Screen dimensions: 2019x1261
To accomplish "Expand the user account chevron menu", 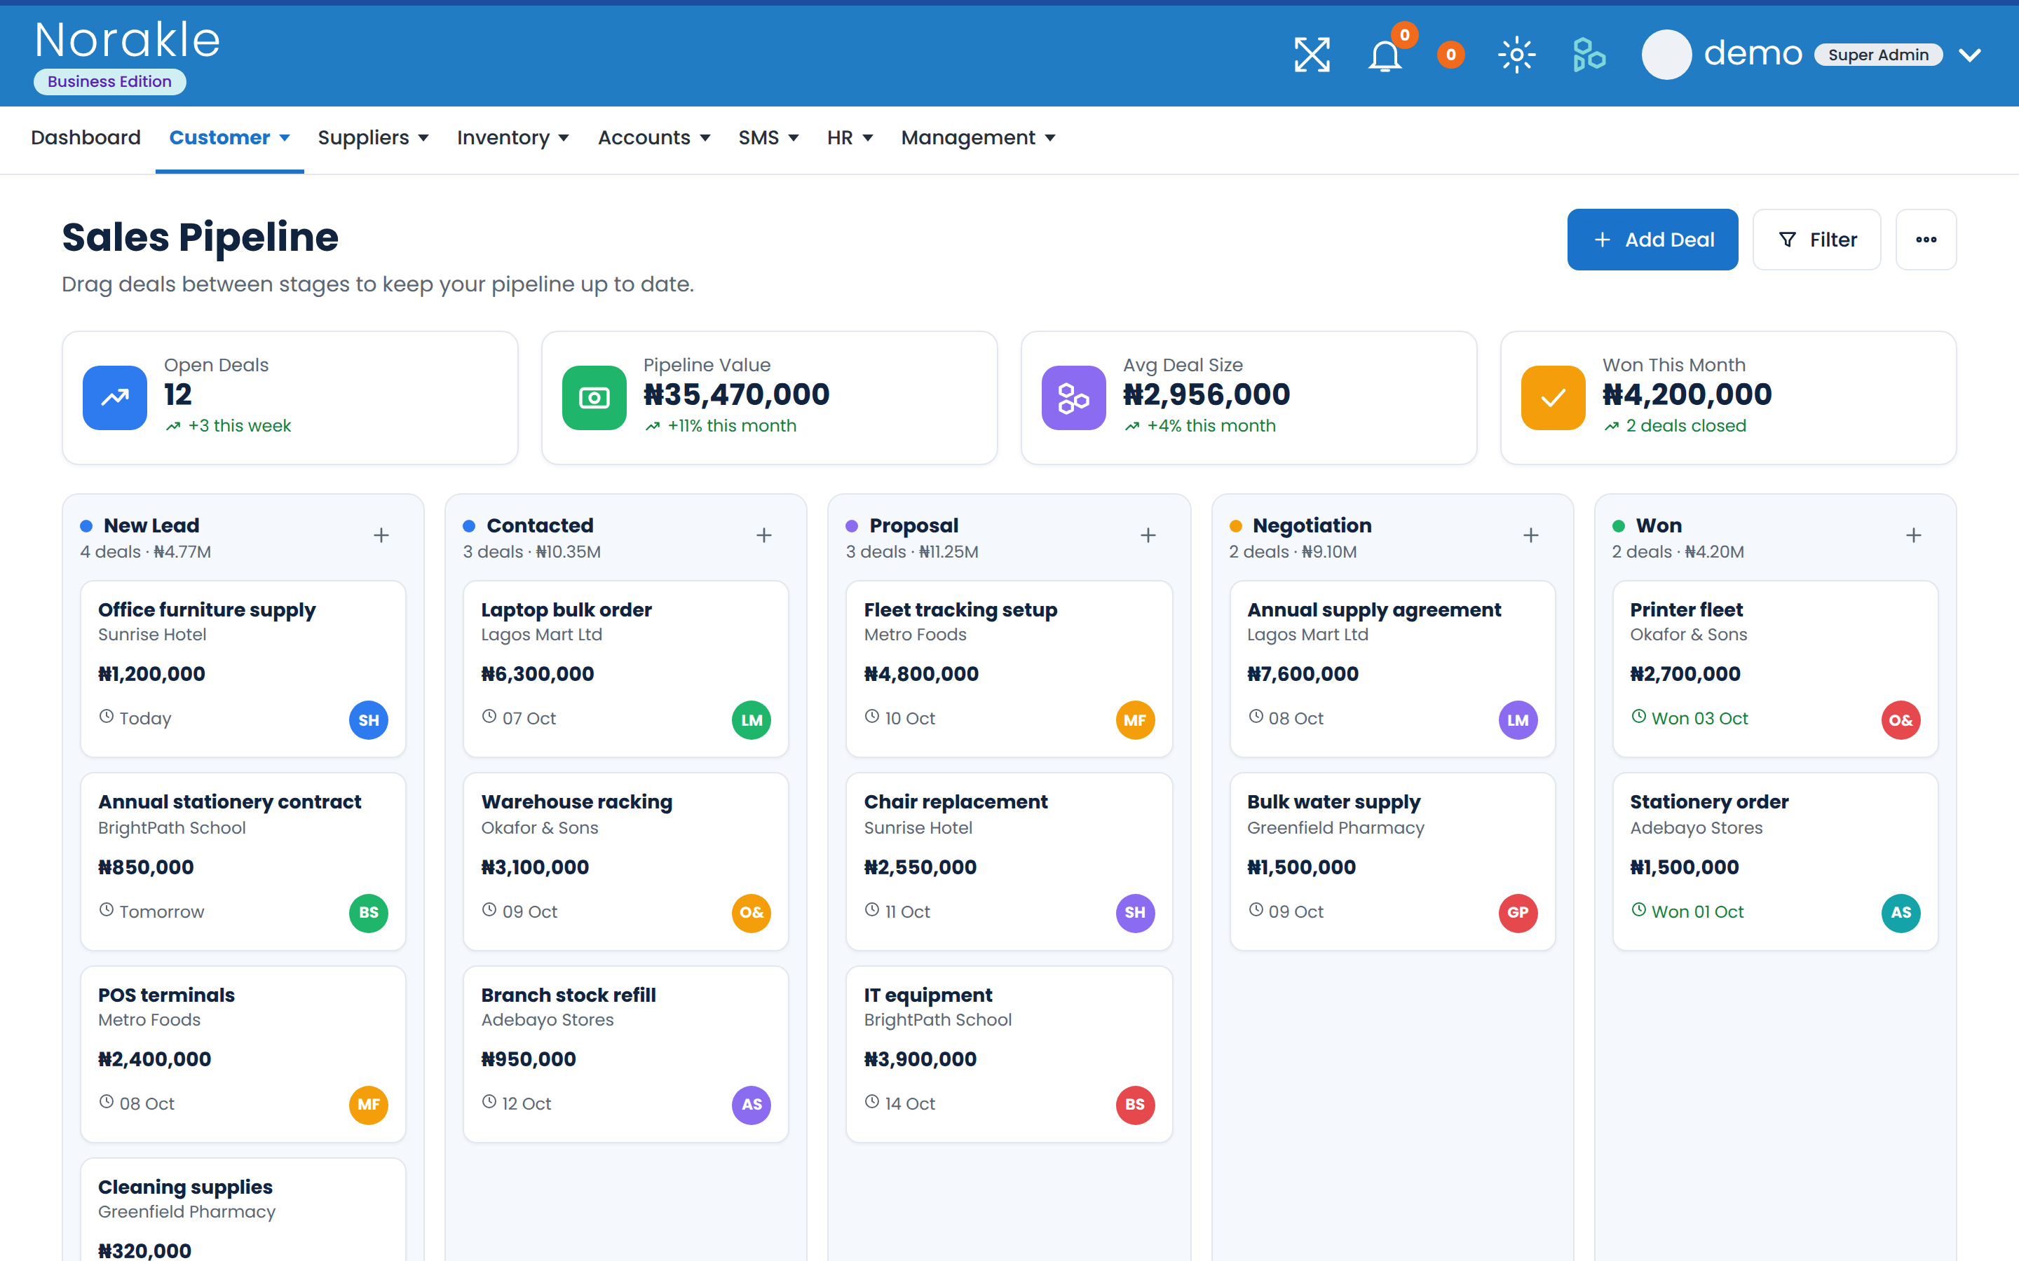I will pos(1970,55).
